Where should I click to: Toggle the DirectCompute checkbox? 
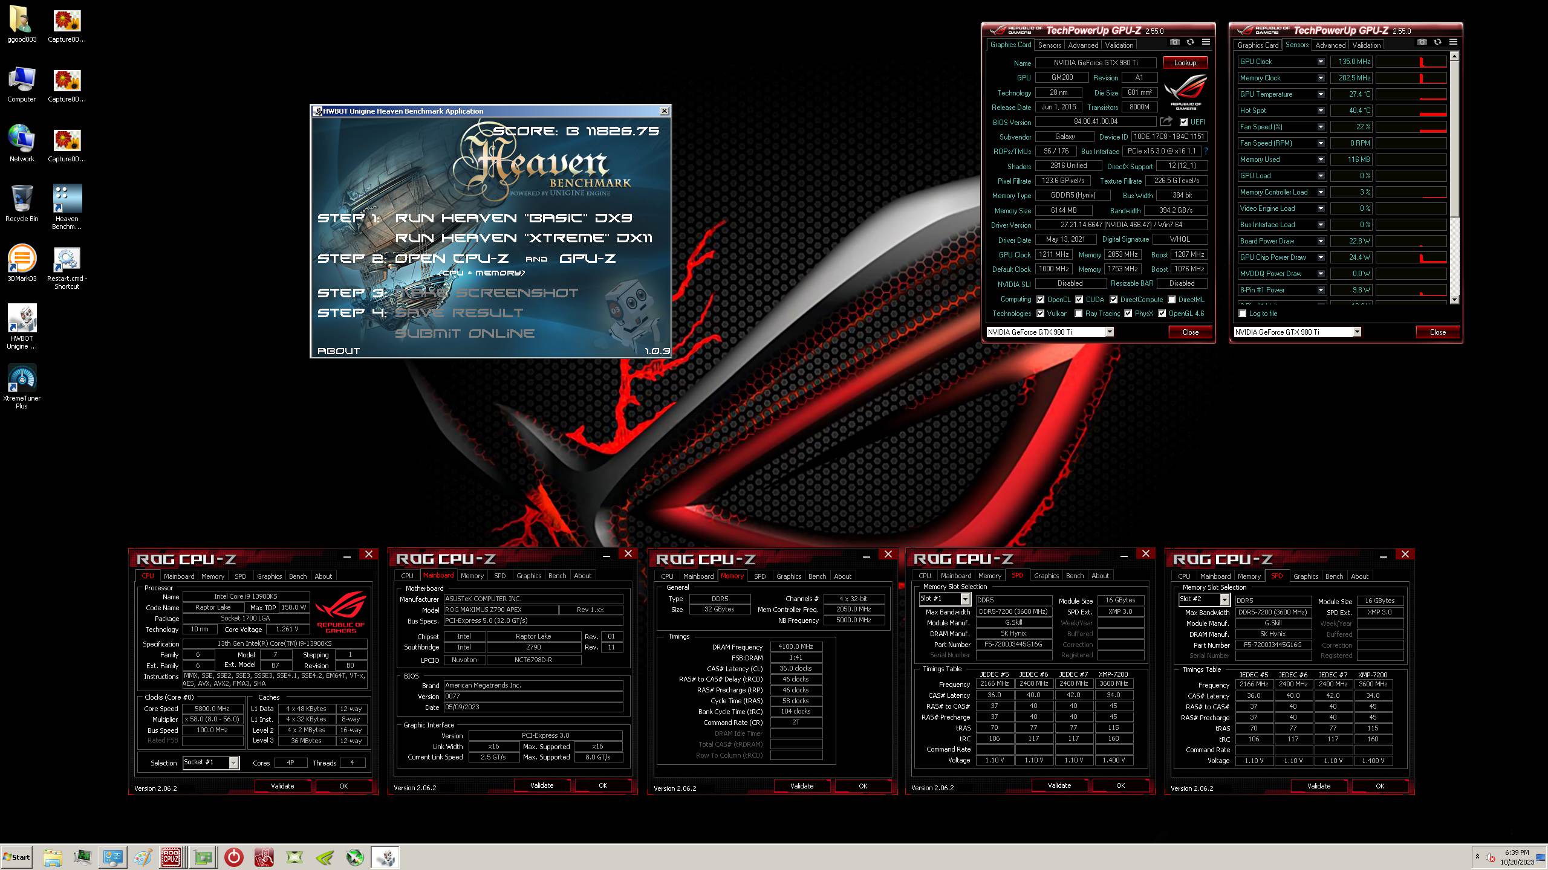pos(1113,300)
